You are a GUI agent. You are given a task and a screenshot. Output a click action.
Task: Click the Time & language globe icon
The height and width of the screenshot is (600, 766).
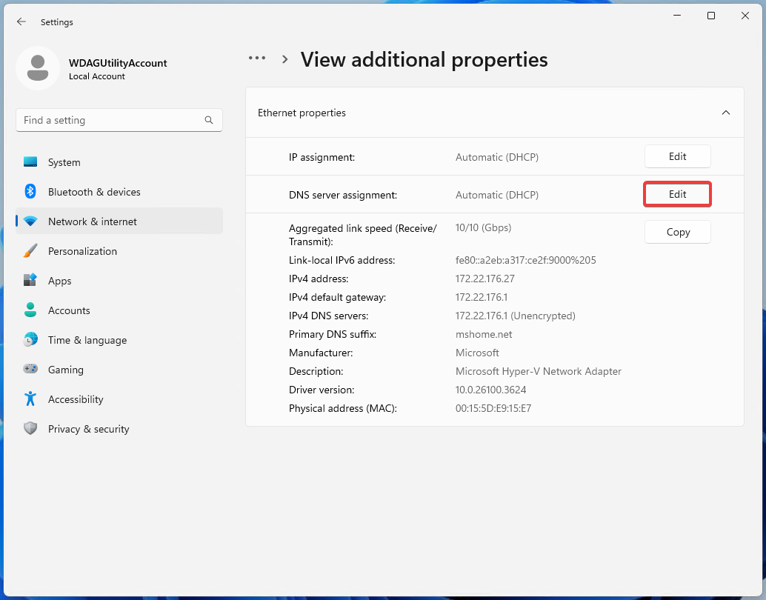[x=30, y=340]
